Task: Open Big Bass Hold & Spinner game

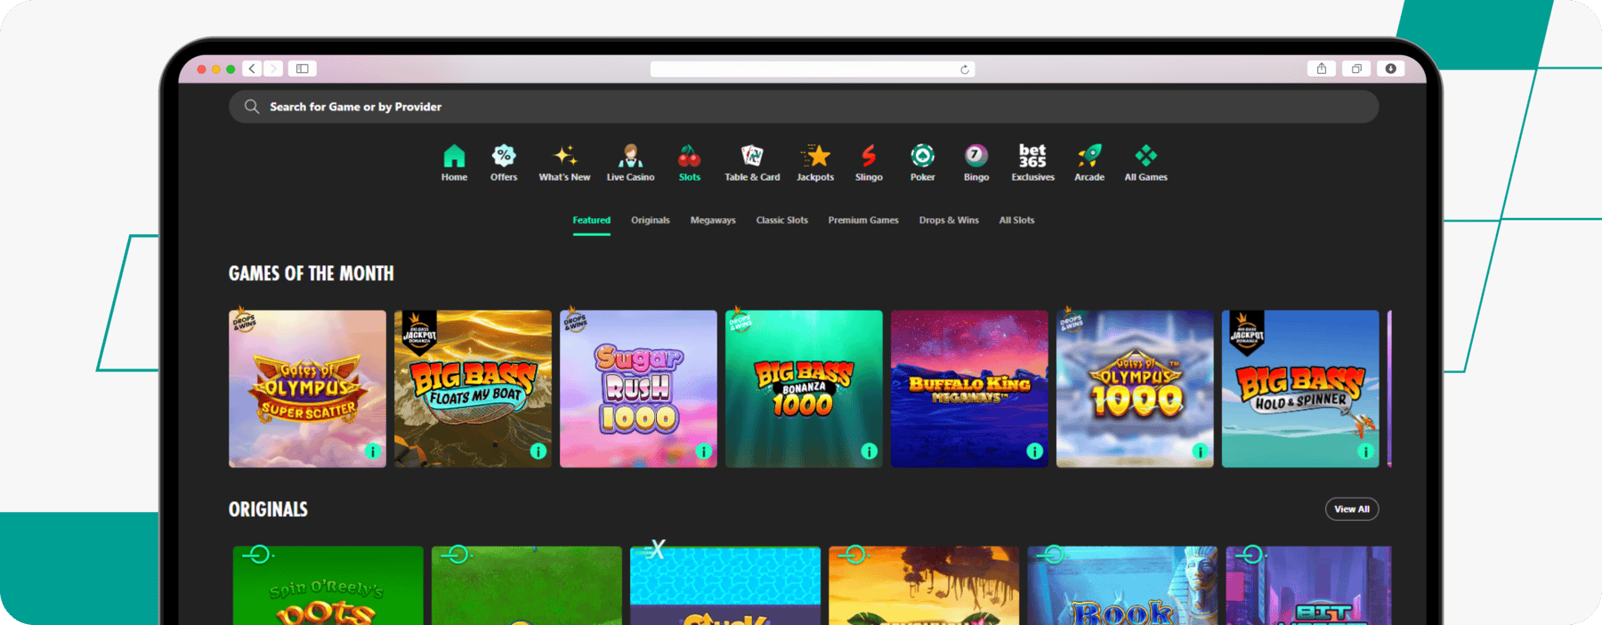Action: tap(1300, 389)
